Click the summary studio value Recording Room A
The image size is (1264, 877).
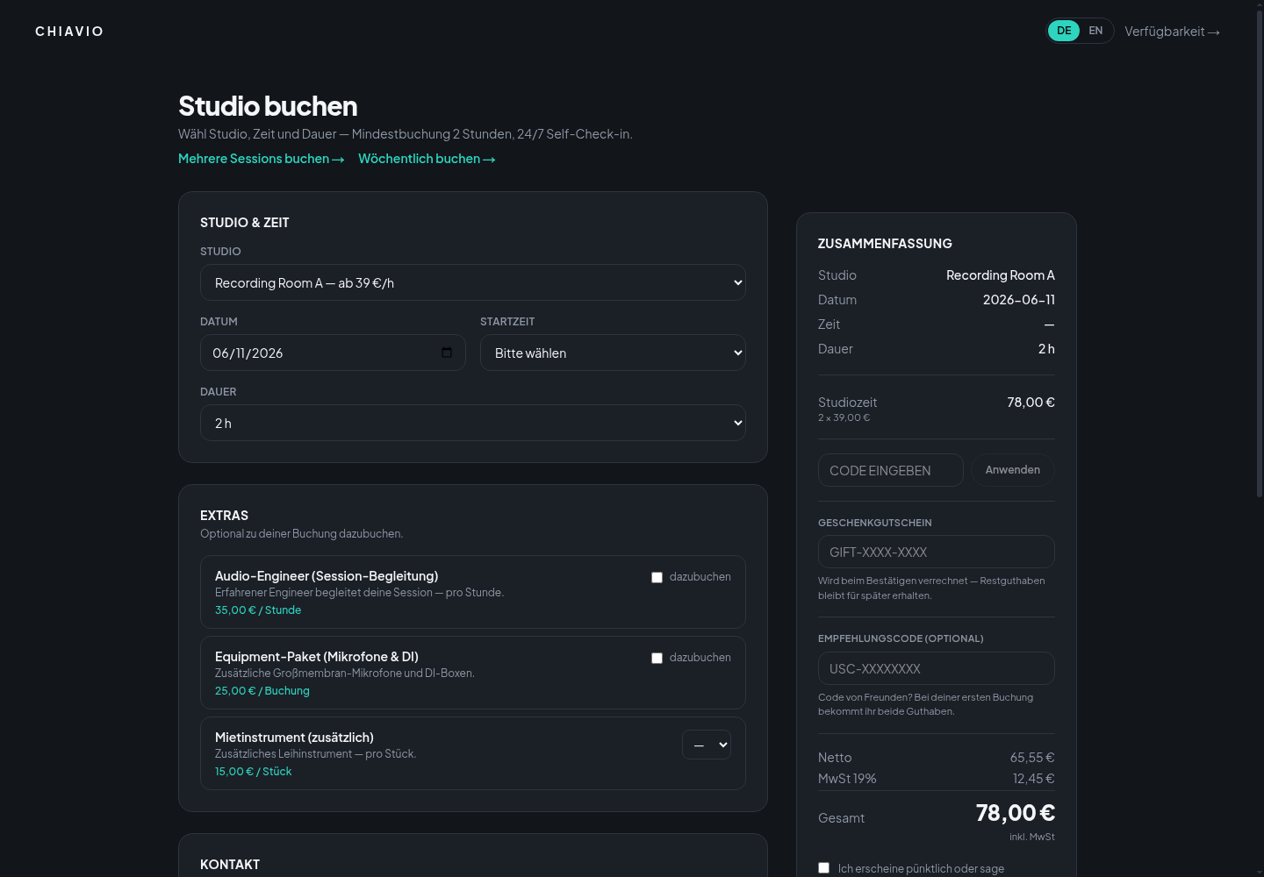pos(1001,275)
